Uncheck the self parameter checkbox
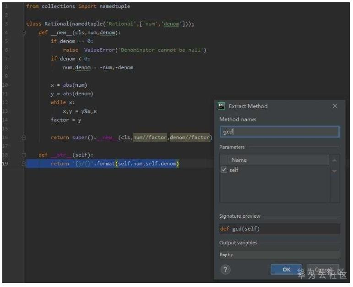 [x=224, y=170]
